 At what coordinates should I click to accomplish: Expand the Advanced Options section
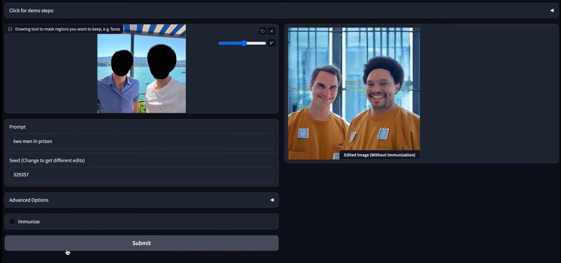pyautogui.click(x=141, y=200)
